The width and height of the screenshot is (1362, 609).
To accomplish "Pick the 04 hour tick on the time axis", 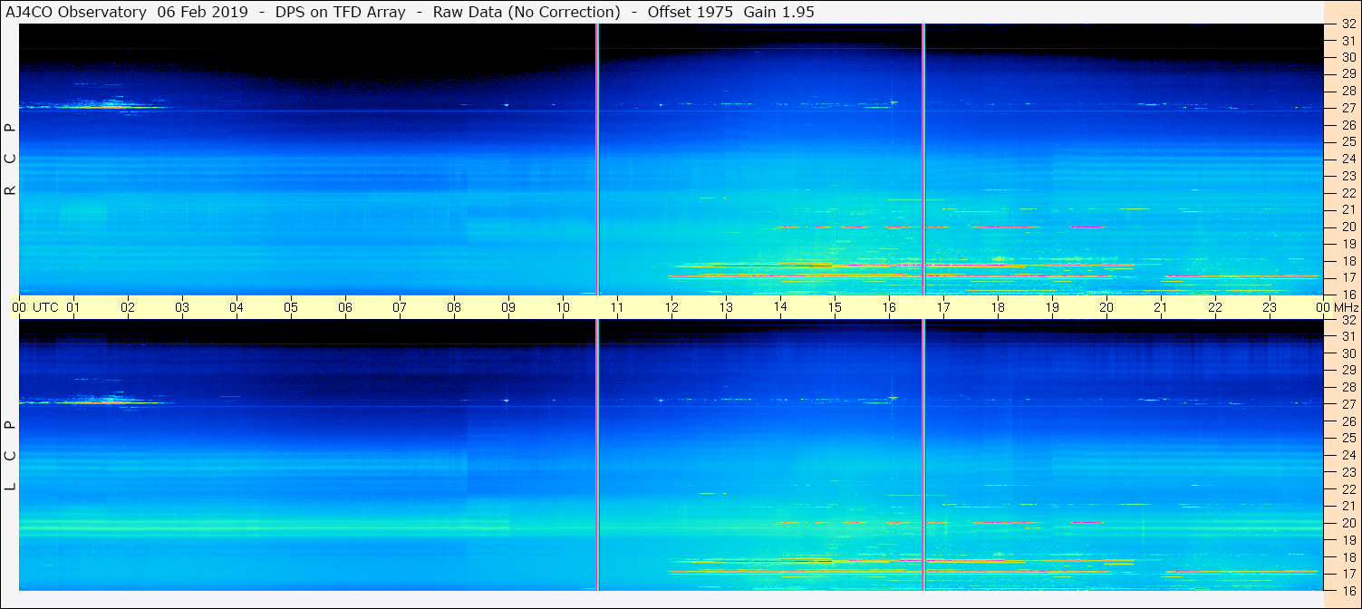I will click(x=237, y=307).
